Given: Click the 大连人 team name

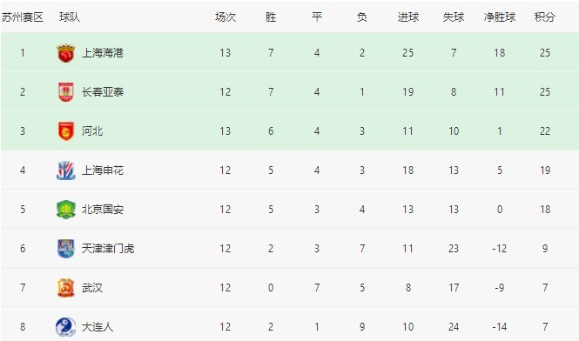Looking at the screenshot, I should click(x=98, y=326).
